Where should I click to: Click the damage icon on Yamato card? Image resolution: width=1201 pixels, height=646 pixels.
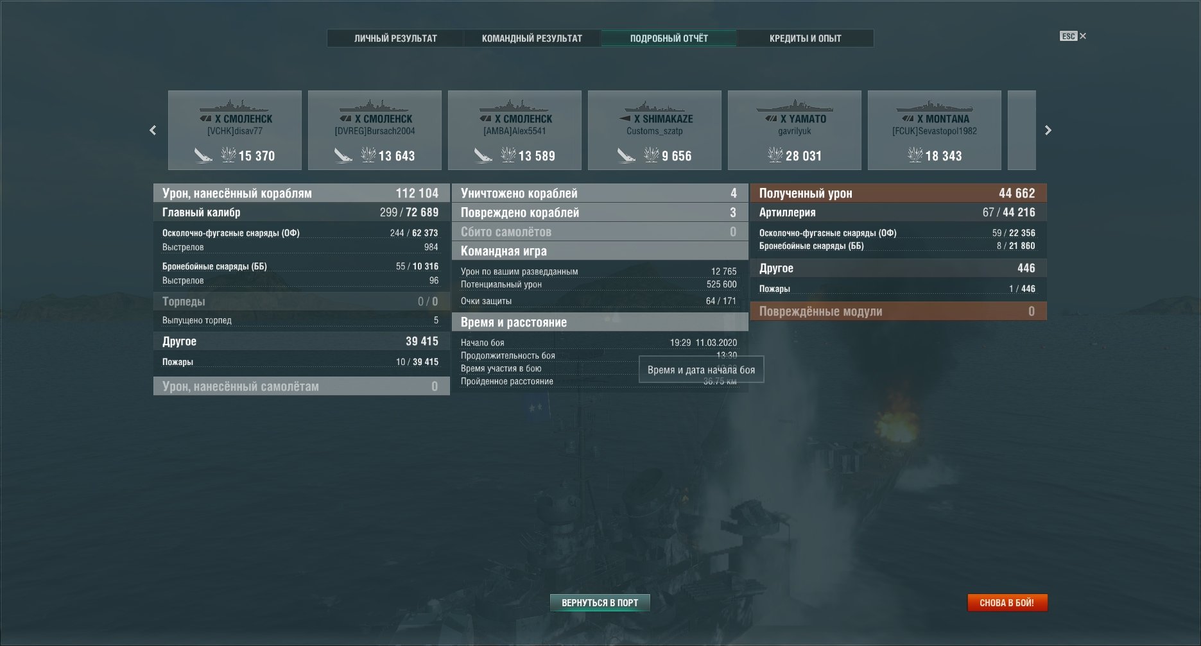[775, 155]
